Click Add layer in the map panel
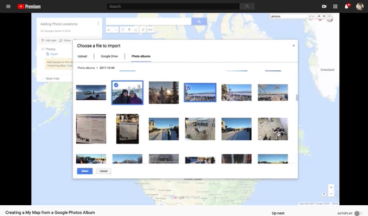 (49, 41)
